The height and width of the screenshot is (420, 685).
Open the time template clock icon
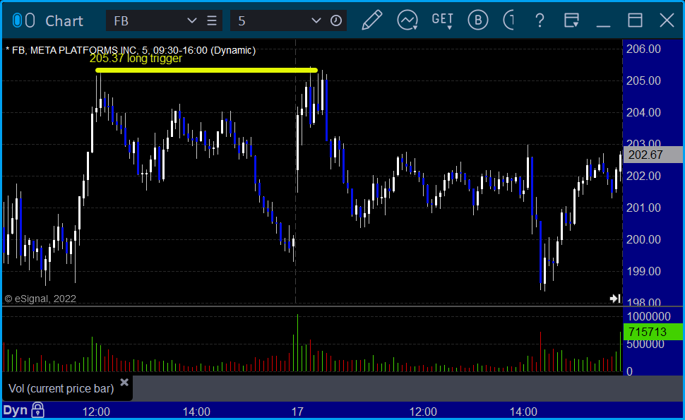[336, 20]
